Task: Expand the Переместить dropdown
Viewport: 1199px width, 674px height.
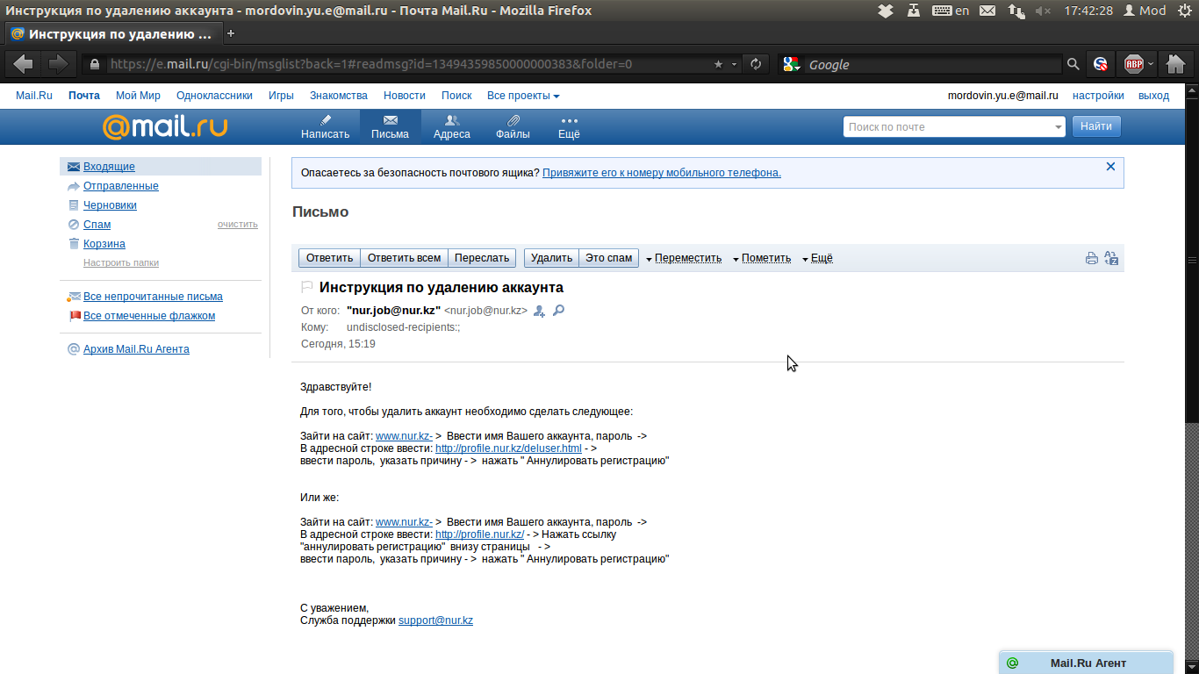Action: click(x=684, y=258)
